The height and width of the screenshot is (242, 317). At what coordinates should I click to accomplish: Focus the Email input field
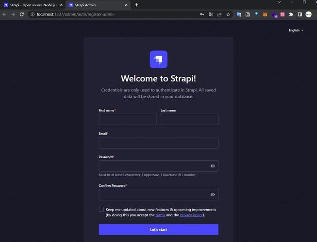[x=158, y=143]
